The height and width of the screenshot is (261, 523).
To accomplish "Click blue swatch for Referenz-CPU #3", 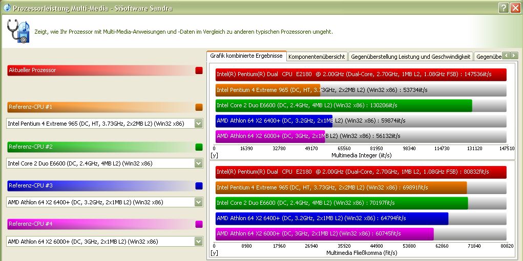I will pyautogui.click(x=199, y=186).
